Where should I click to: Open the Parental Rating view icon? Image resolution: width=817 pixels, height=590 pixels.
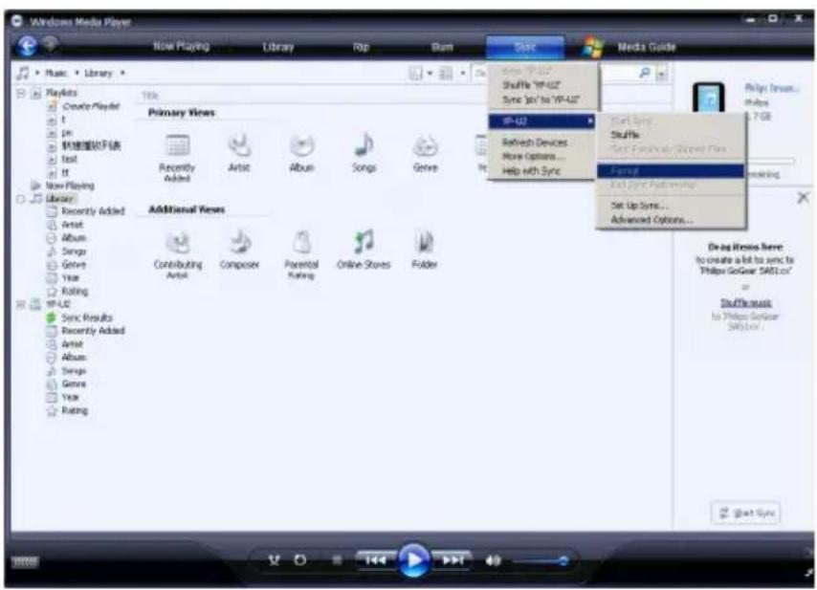click(301, 242)
